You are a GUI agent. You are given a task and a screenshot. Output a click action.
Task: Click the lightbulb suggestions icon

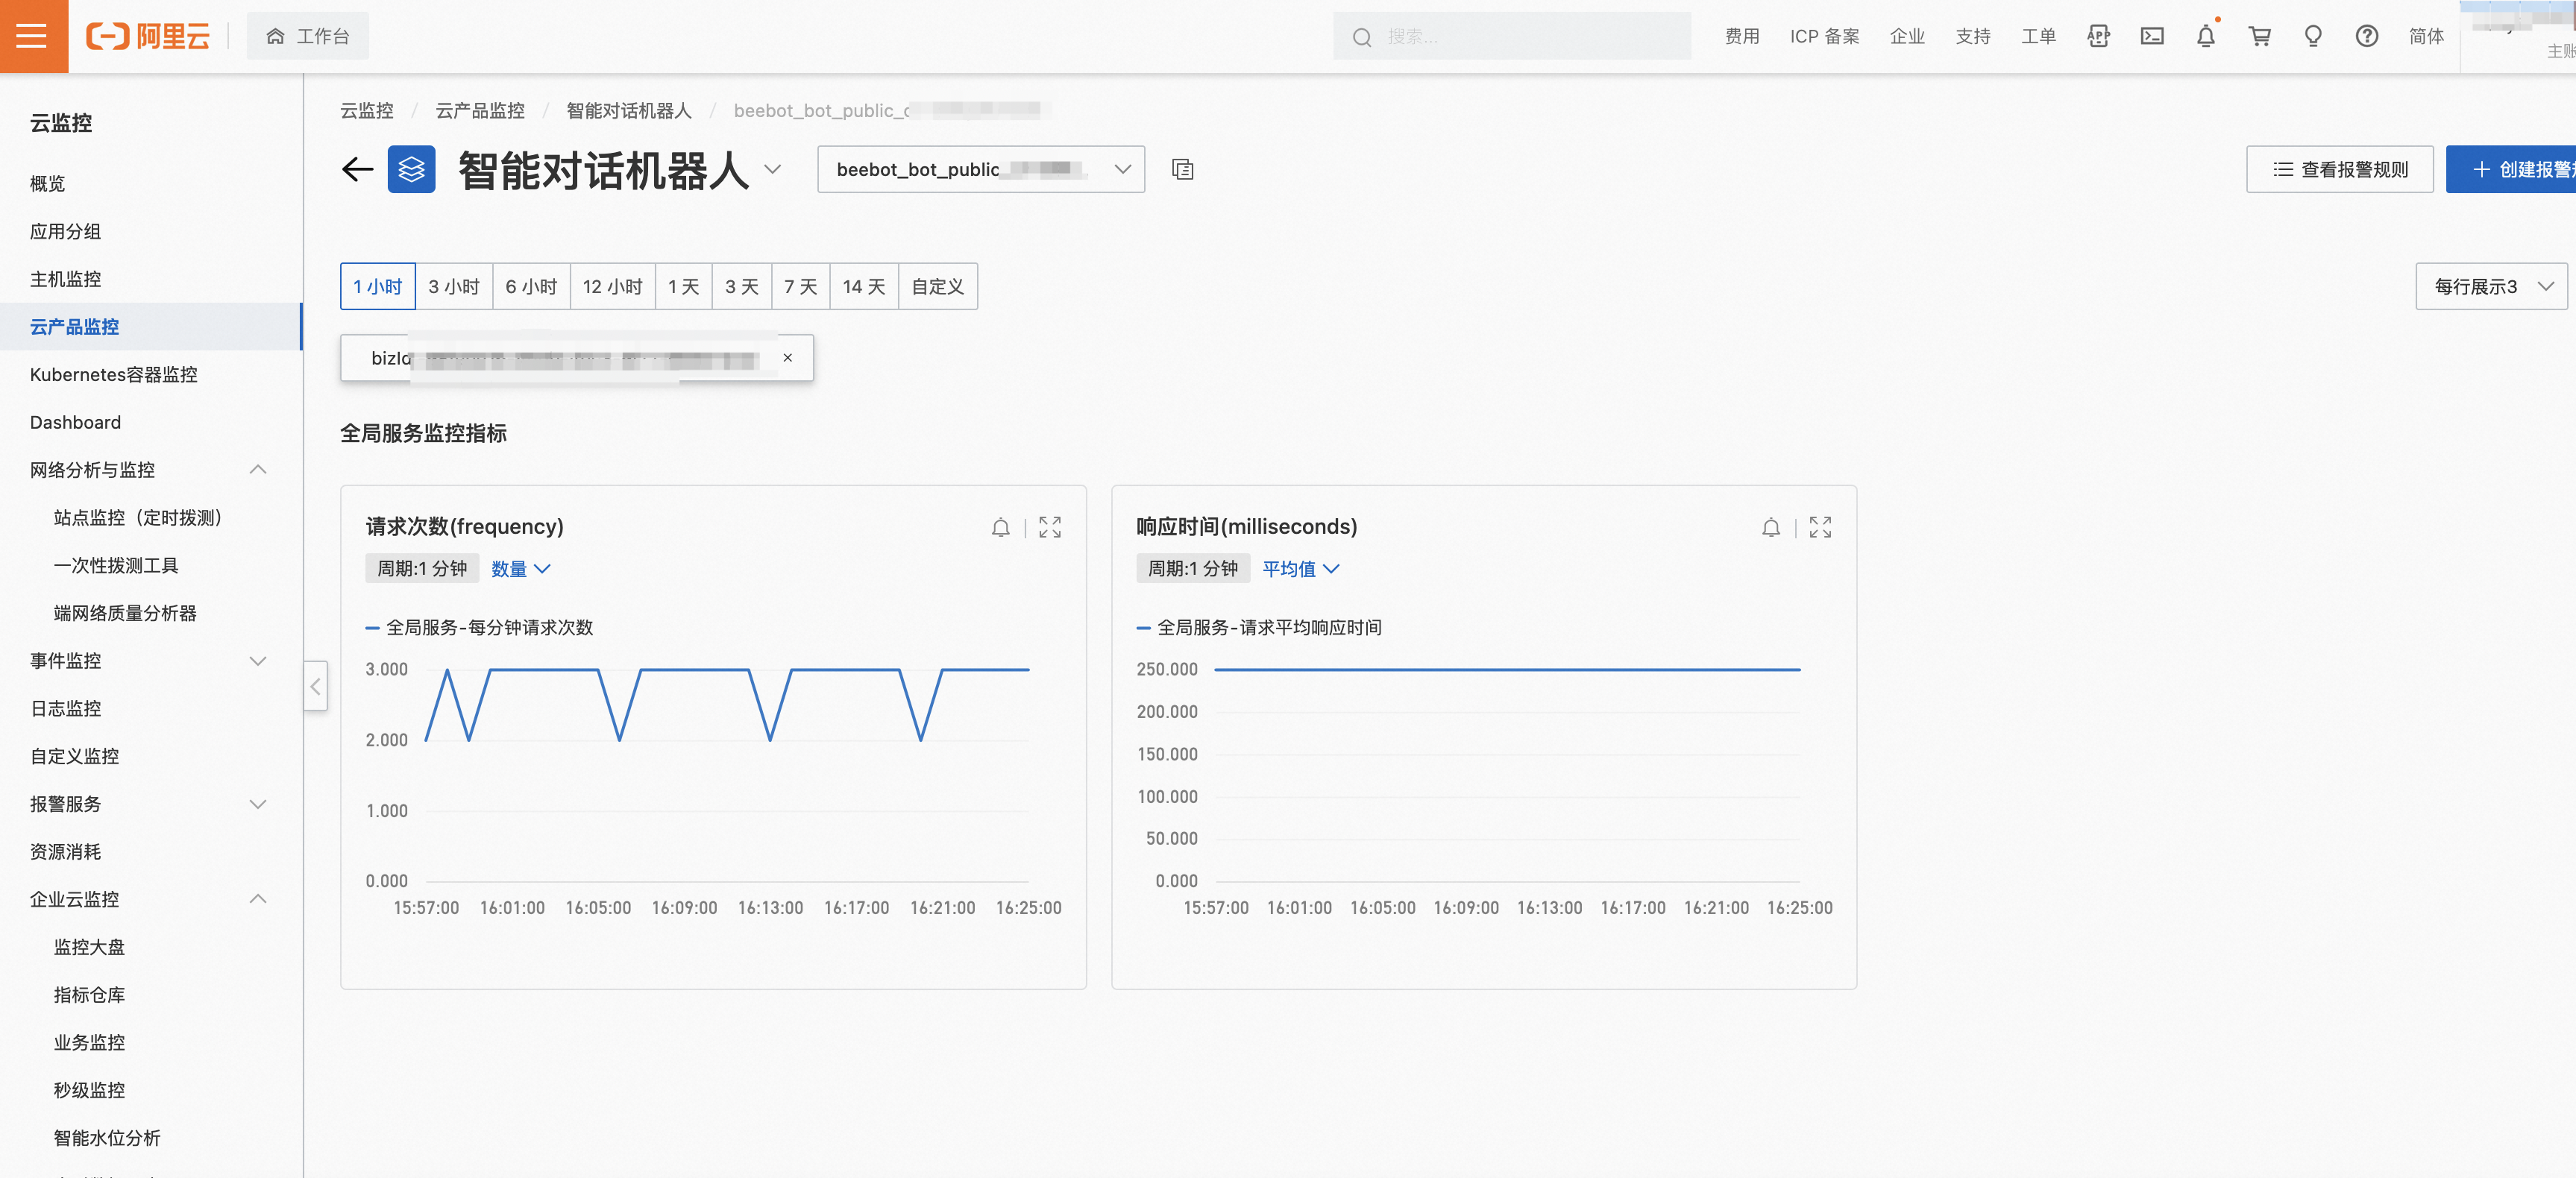(2312, 36)
